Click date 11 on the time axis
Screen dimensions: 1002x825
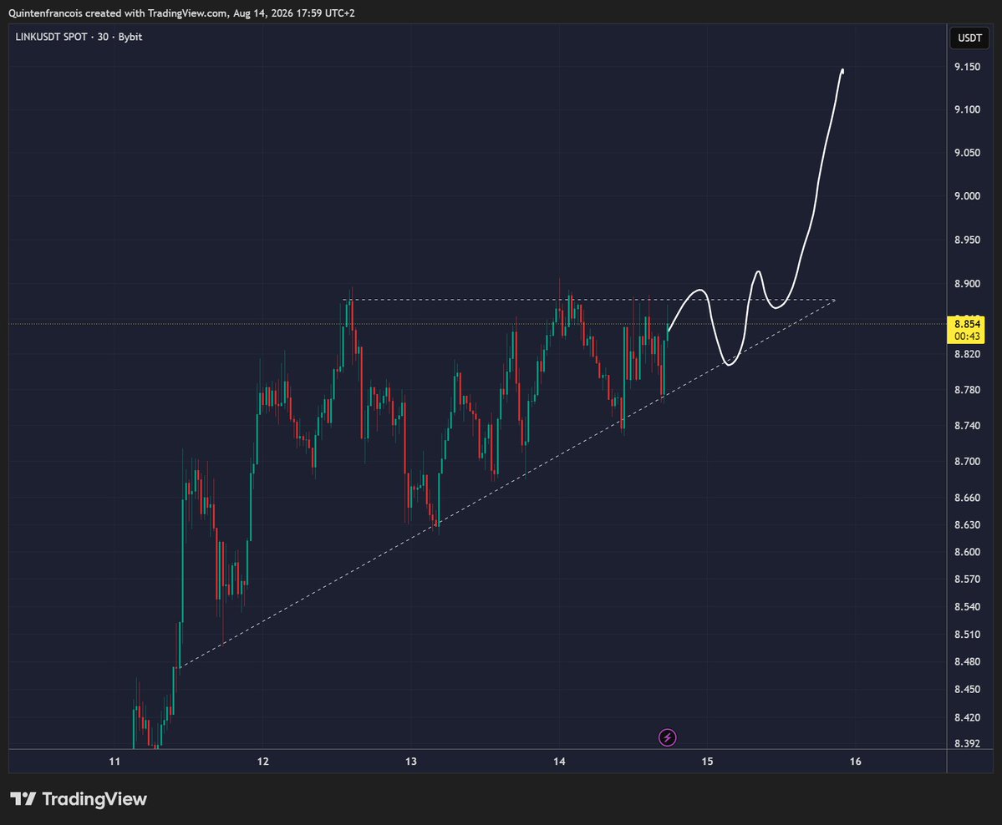(x=114, y=762)
